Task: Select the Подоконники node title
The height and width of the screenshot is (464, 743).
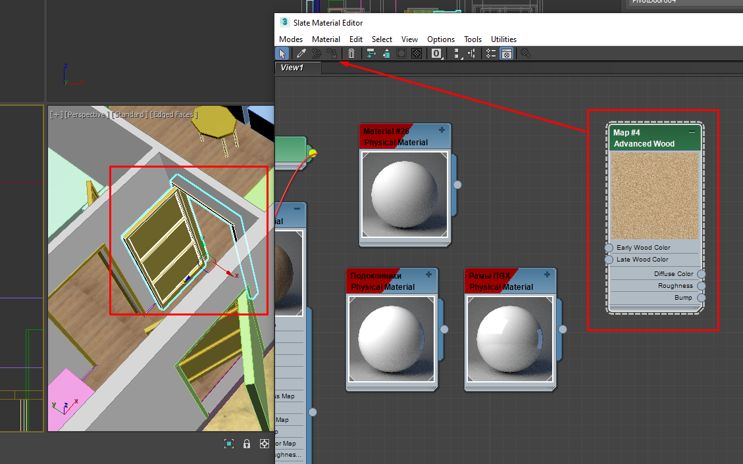Action: 392,281
